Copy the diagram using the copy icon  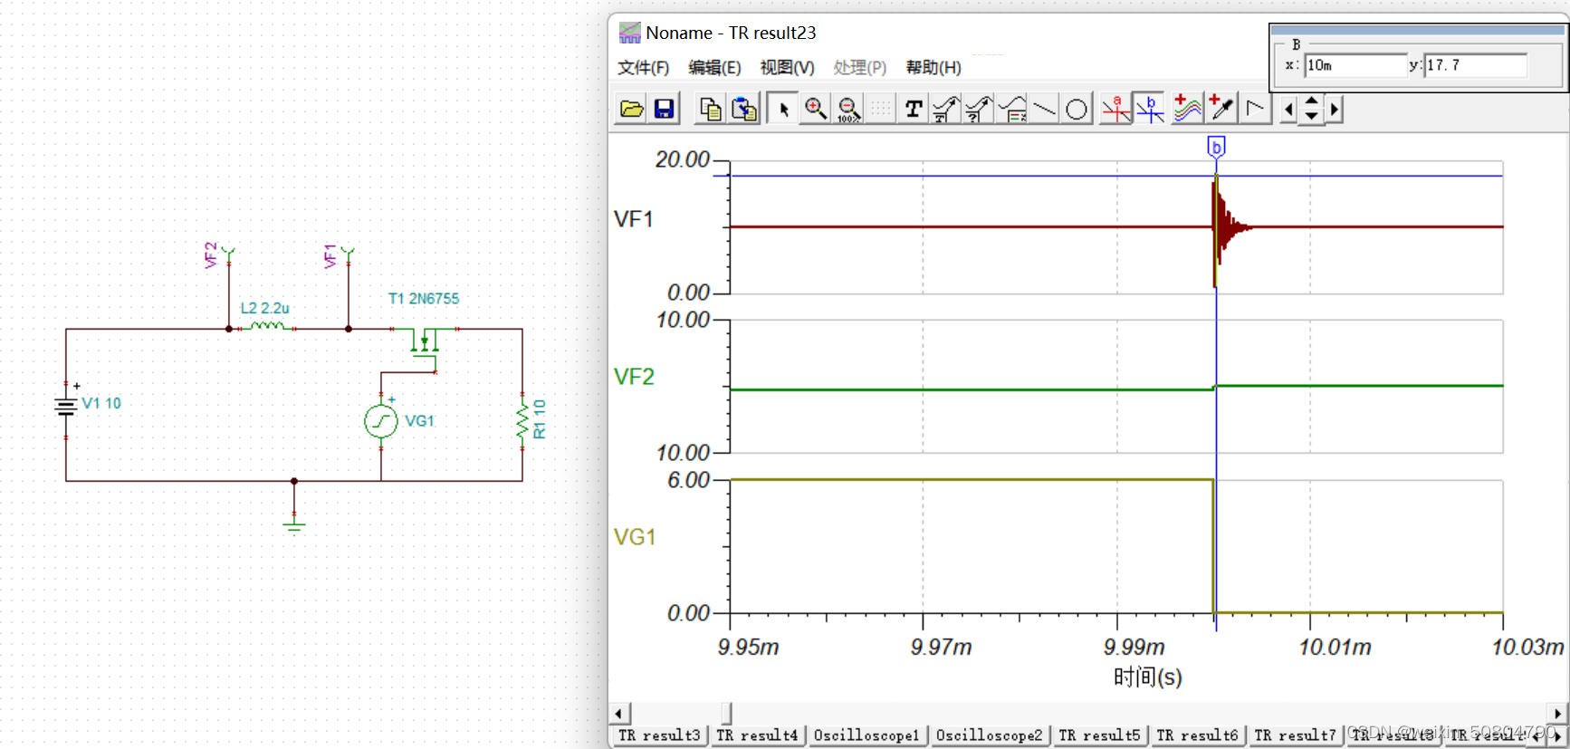click(x=711, y=110)
